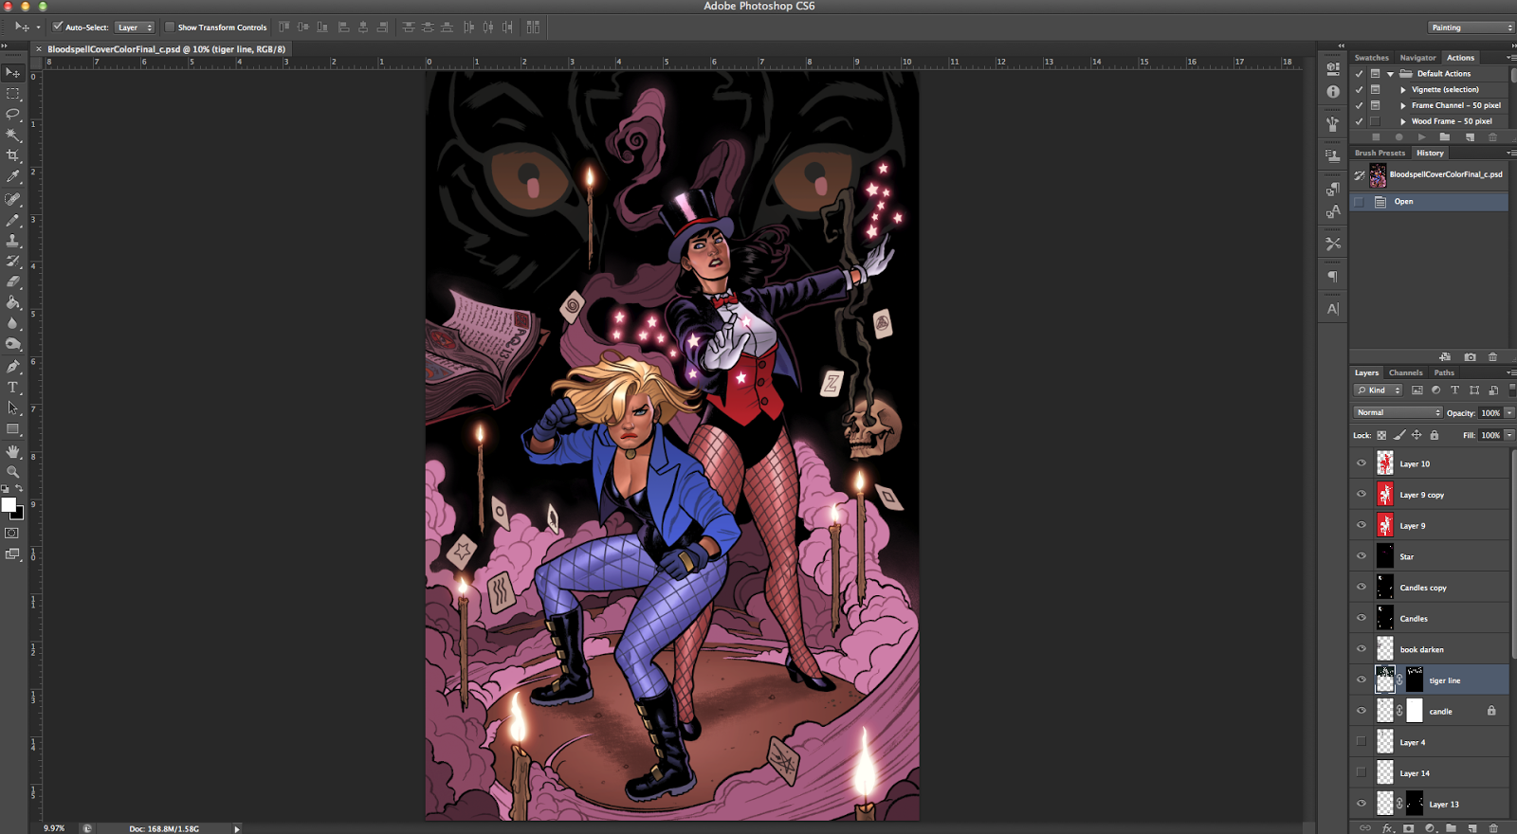Screen dimensions: 1517x834
Task: Open the Opacity slider dropdown arrow
Action: [x=1509, y=412]
